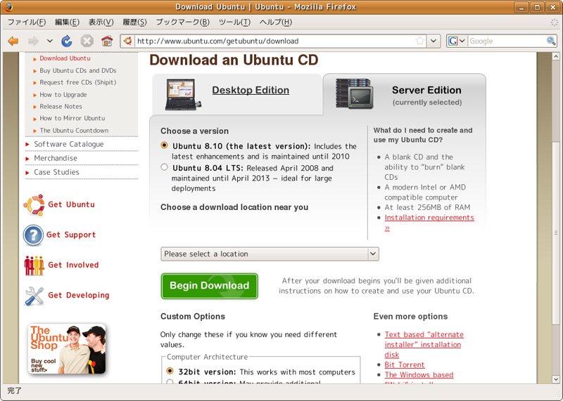Click the Server Edition rack image
The height and width of the screenshot is (401, 563).
[x=355, y=93]
